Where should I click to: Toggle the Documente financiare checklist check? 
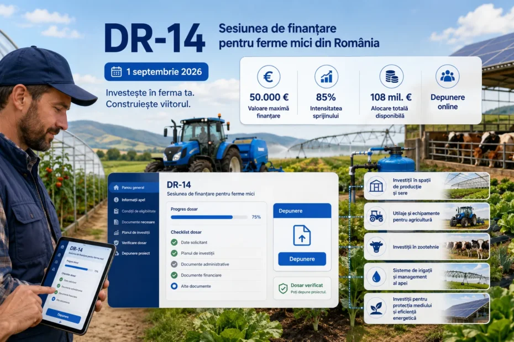(174, 275)
